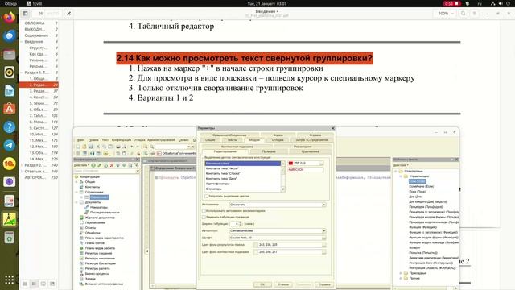This screenshot has width=515, height=290.
Task: Switch to Общие tab in dialog
Action: [210, 140]
